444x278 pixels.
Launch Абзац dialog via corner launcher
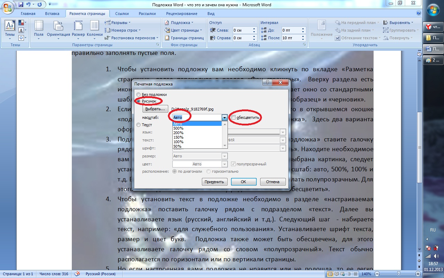click(304, 45)
